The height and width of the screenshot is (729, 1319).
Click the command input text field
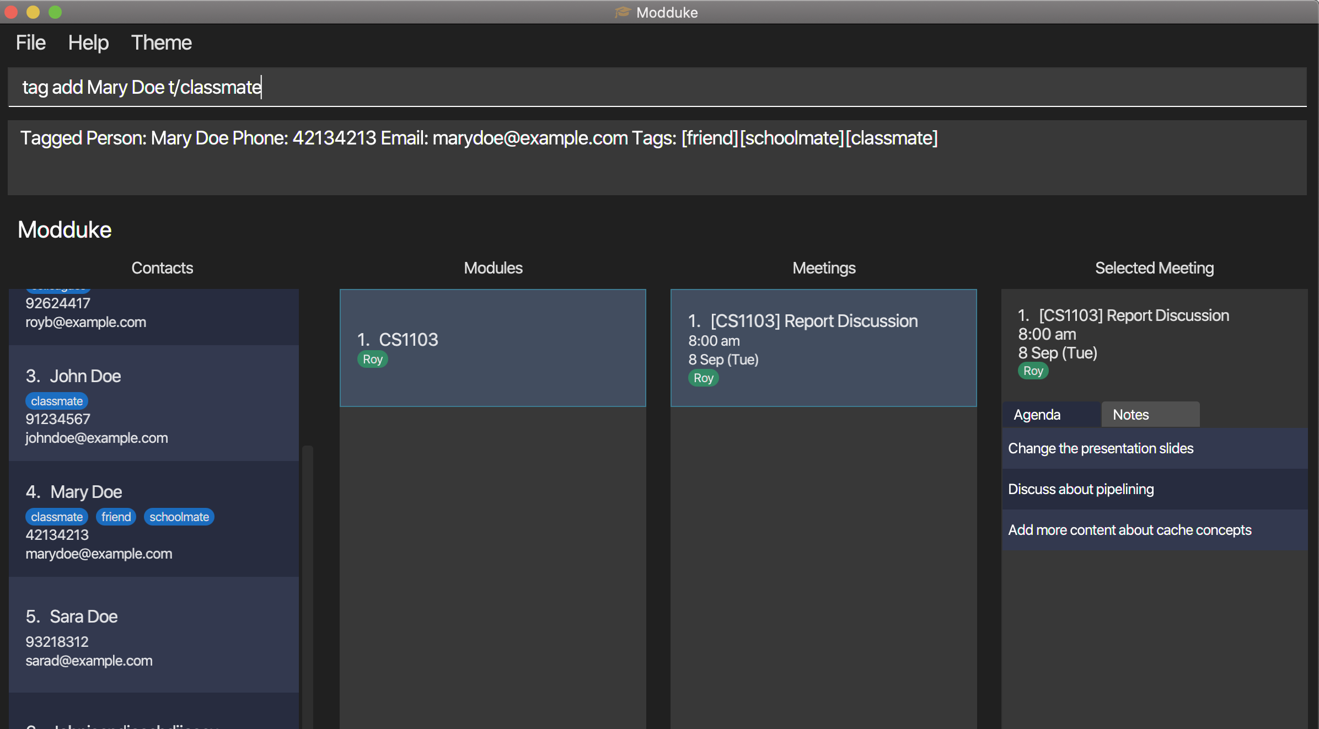[x=656, y=87]
